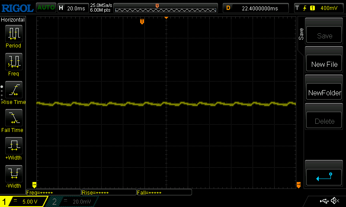Viewport: 346px width, 207px height.
Task: Choose the Rise Time measurement icon
Action: point(13,90)
